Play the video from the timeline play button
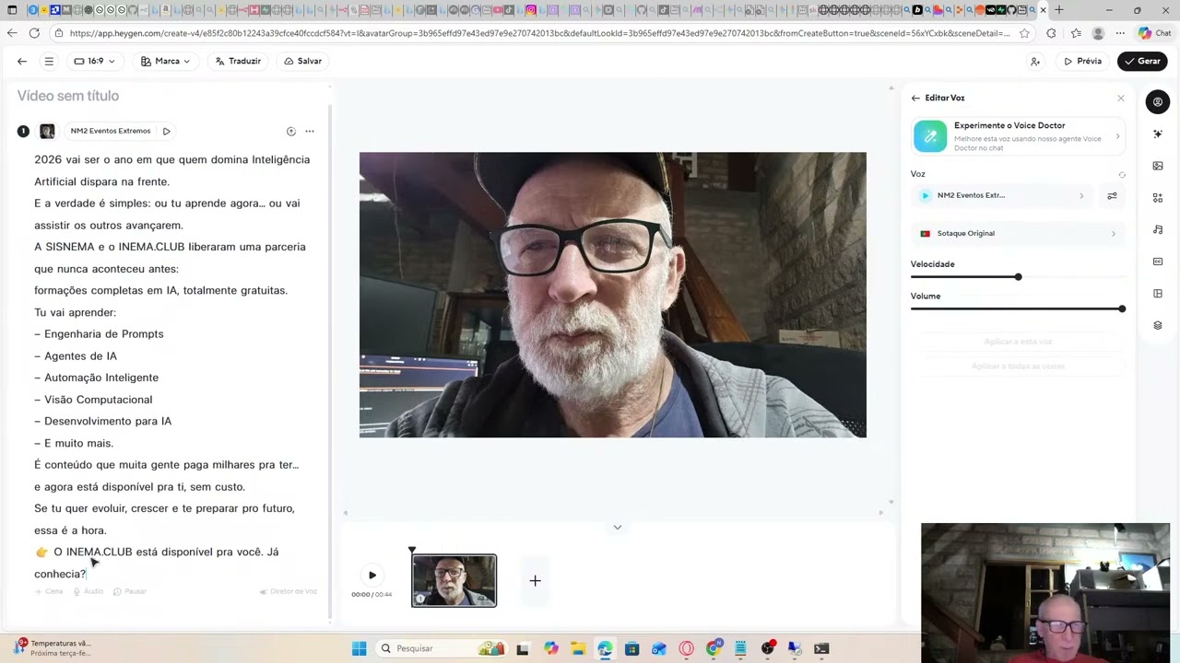Viewport: 1180px width, 663px height. click(372, 576)
